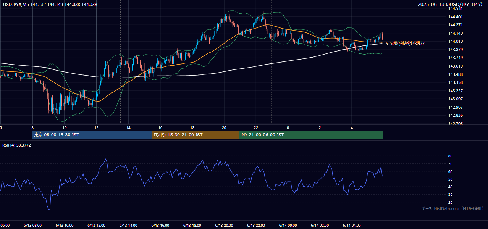Click the 6/13 14:00 date label

128,226
